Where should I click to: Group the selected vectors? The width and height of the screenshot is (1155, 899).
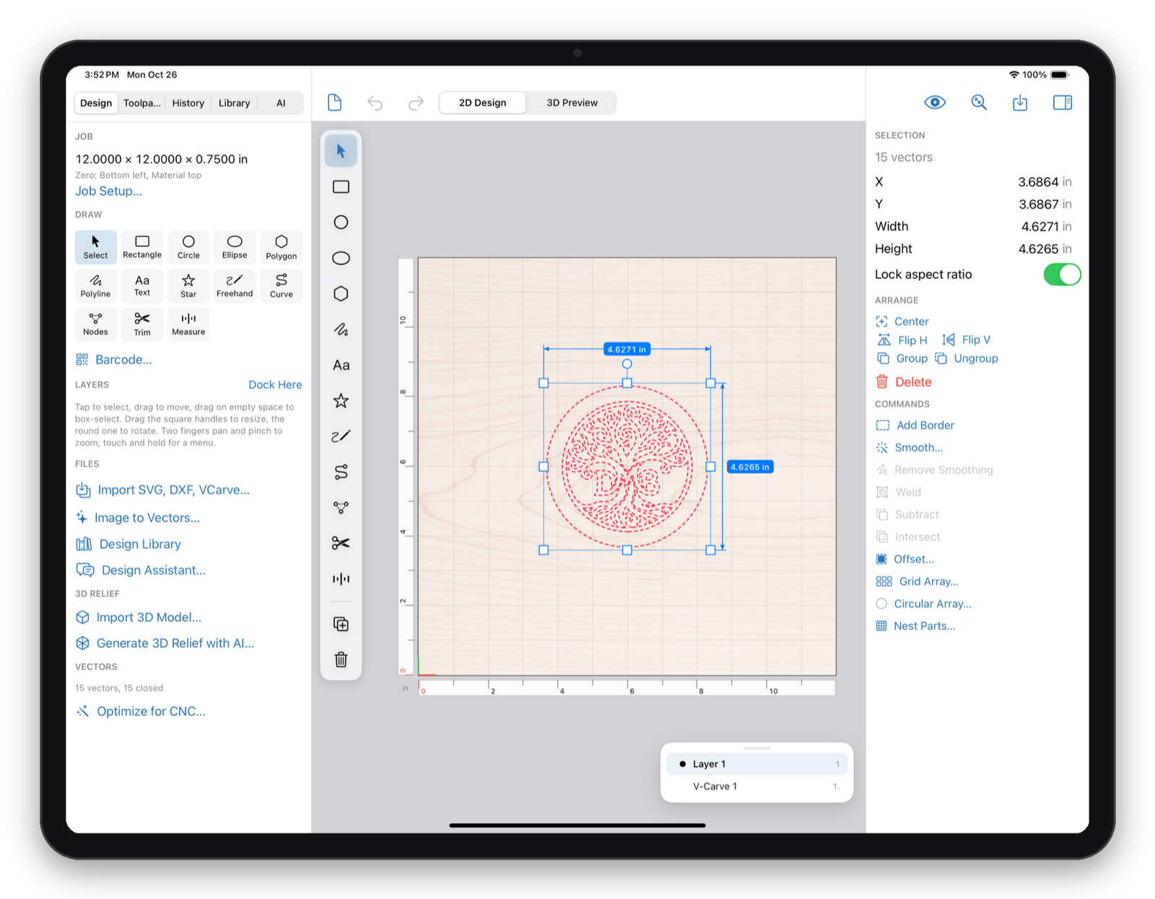pyautogui.click(x=902, y=359)
